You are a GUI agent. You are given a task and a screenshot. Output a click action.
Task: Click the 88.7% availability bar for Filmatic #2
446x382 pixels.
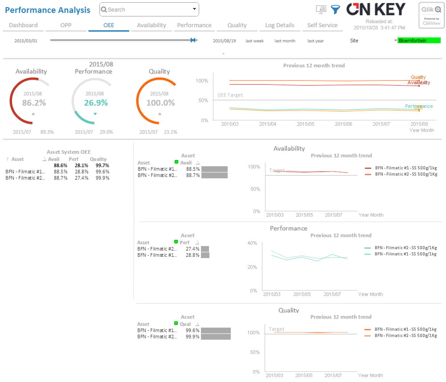pos(214,175)
